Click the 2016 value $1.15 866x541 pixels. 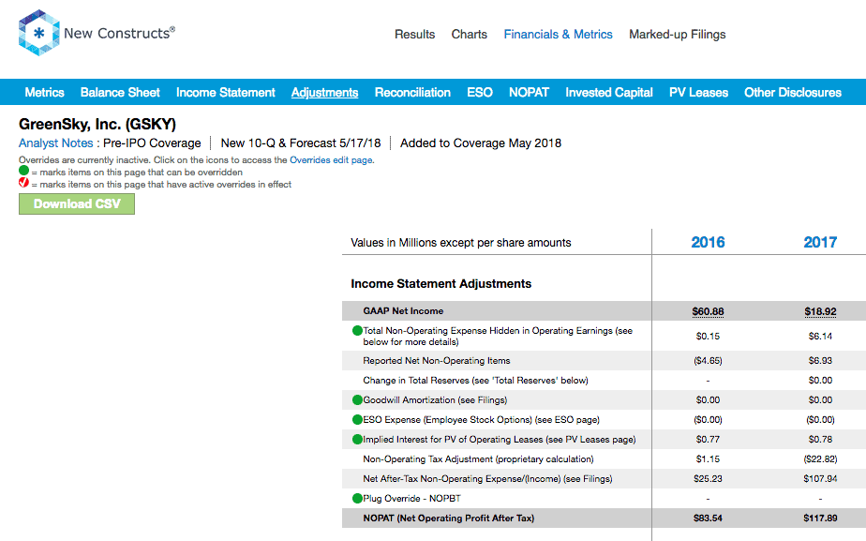click(x=708, y=458)
